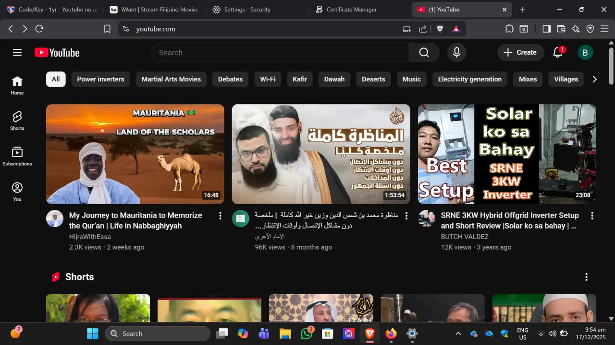Open options for SRNE 3KW Inverter video
This screenshot has height=345, width=615.
click(592, 216)
